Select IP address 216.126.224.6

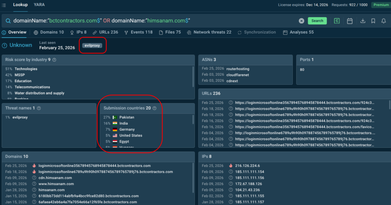(247, 166)
